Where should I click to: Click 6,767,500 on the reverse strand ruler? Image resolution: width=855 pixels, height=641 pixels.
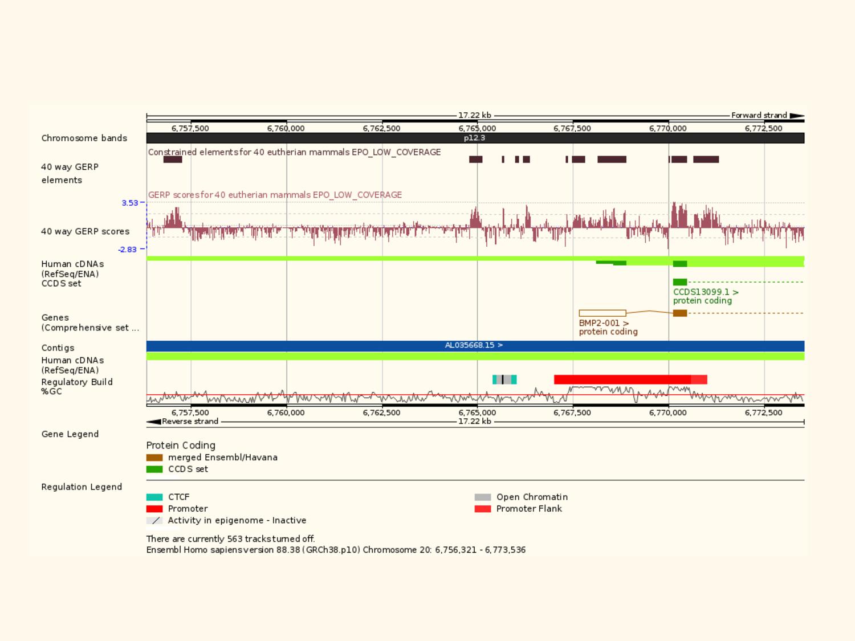[572, 413]
